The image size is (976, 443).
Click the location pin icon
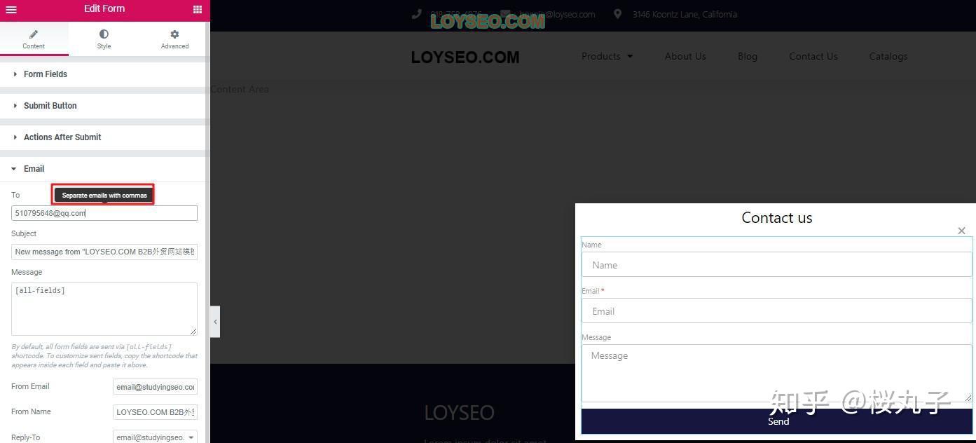[617, 14]
